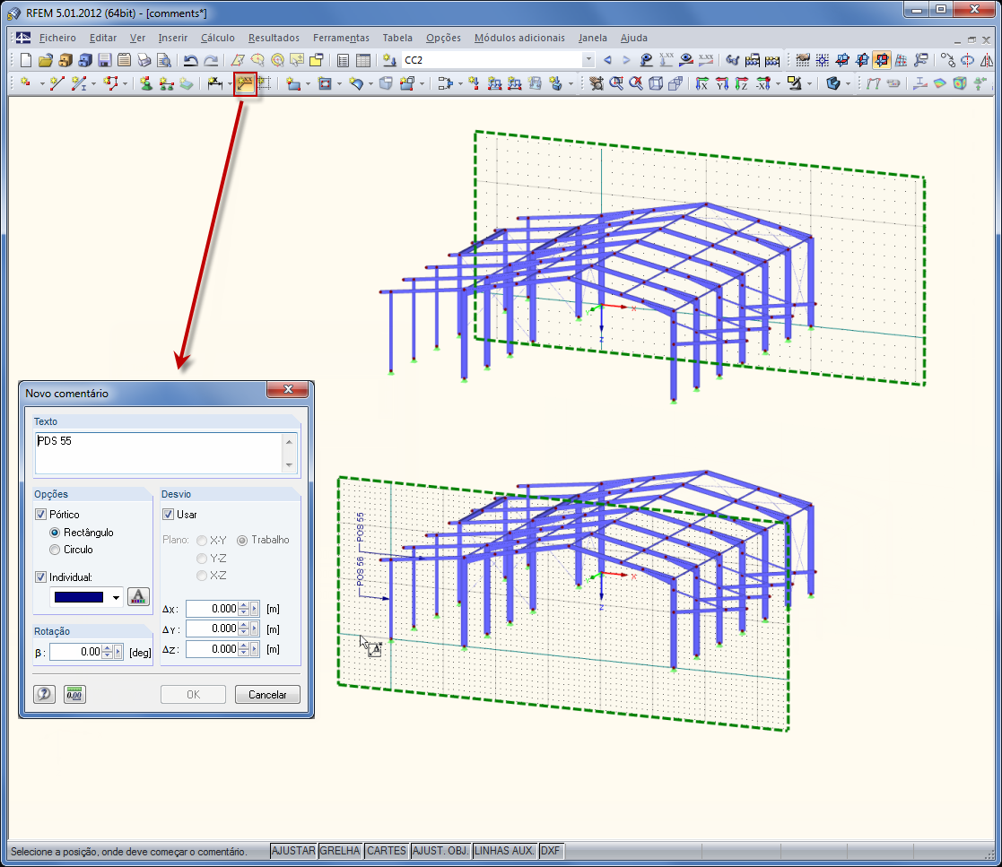Toggle the Pórtico checkbox
Screen dimensions: 1002x867
pyautogui.click(x=41, y=515)
